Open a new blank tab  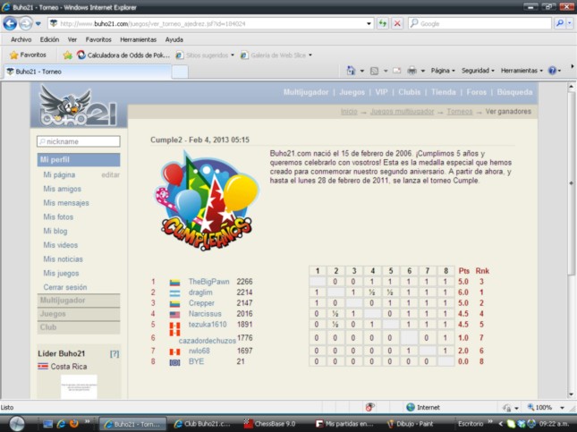coord(180,72)
